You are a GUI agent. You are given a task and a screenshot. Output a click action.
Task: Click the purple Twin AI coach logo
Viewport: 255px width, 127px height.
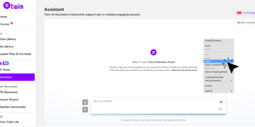point(153,52)
